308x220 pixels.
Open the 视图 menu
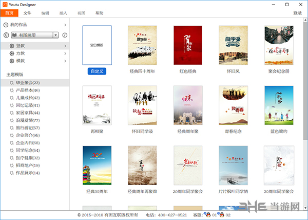tap(81, 13)
